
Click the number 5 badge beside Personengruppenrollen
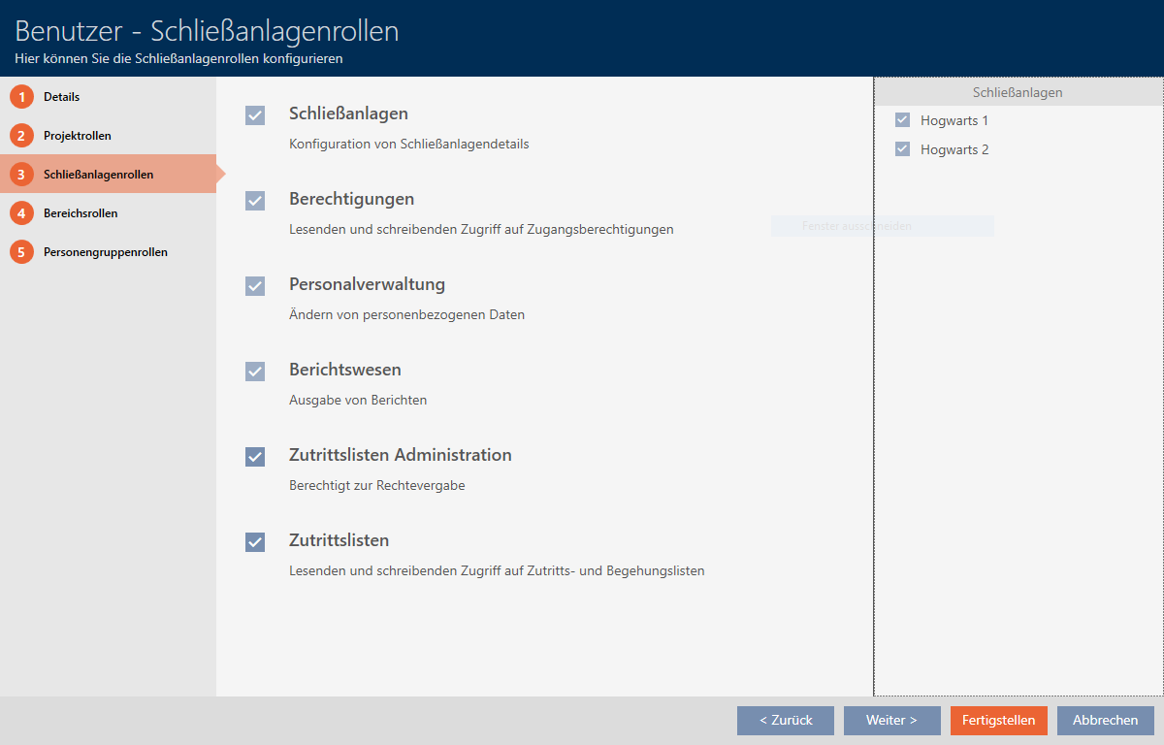(x=21, y=252)
